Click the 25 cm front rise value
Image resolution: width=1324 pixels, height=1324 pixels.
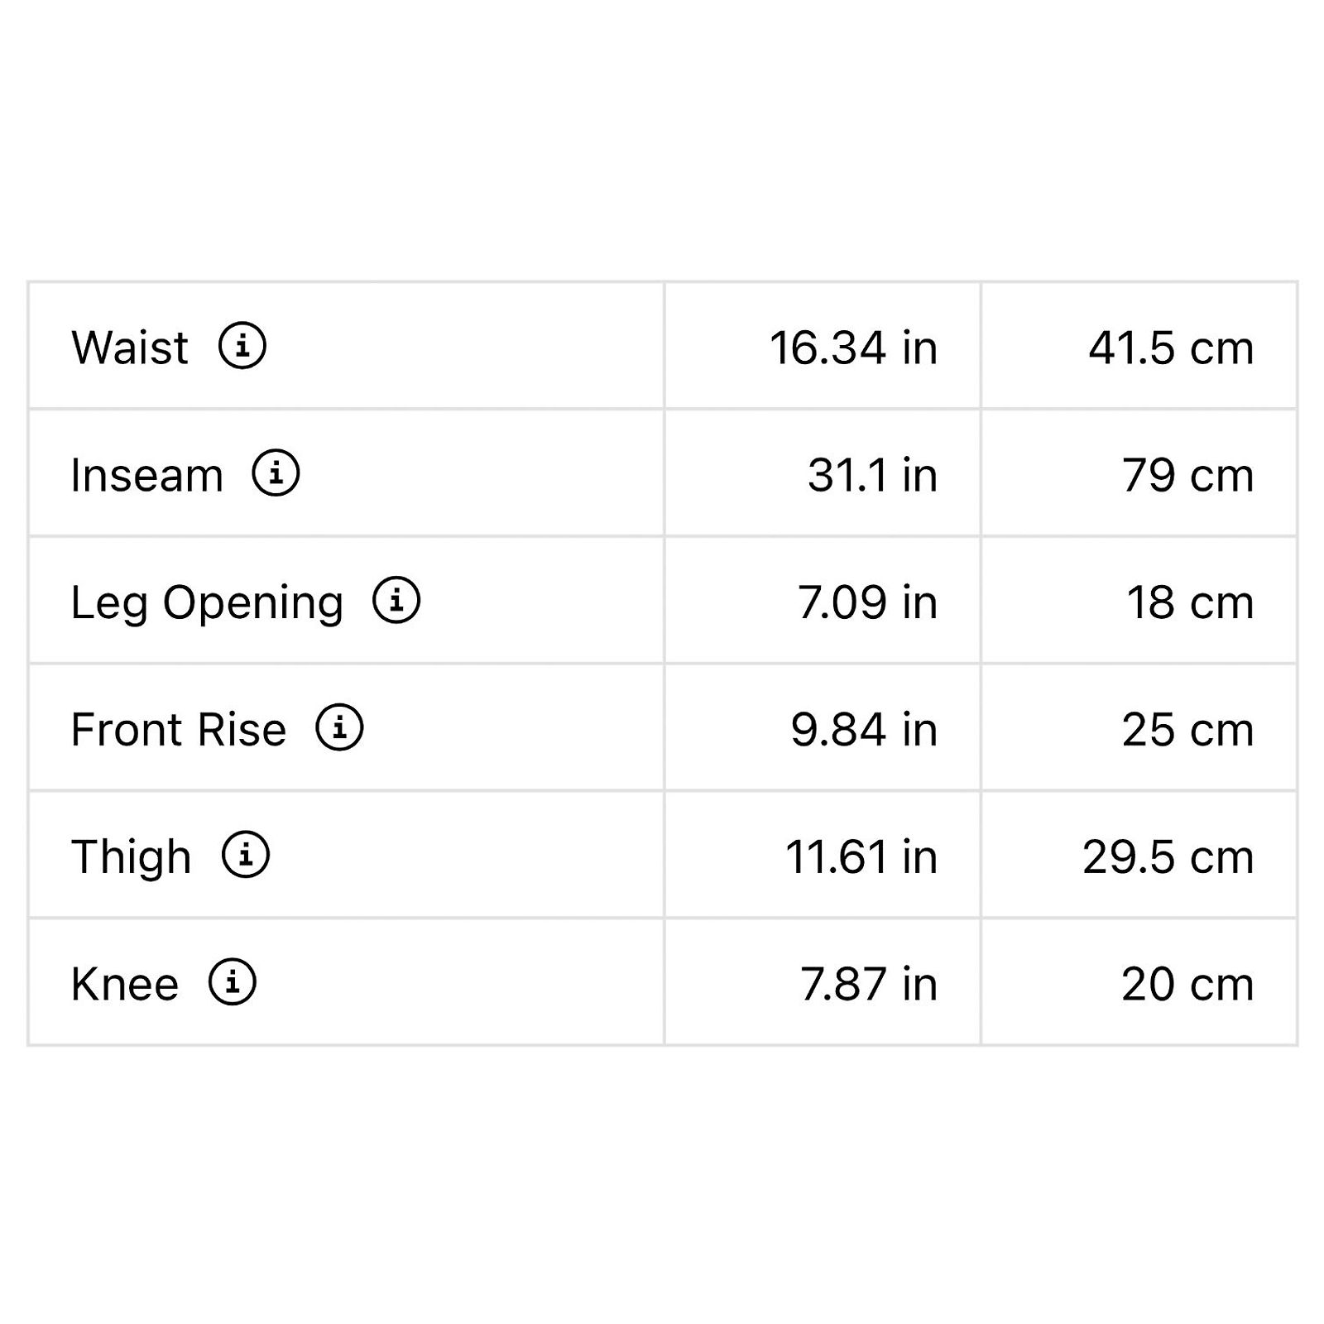coord(1188,730)
